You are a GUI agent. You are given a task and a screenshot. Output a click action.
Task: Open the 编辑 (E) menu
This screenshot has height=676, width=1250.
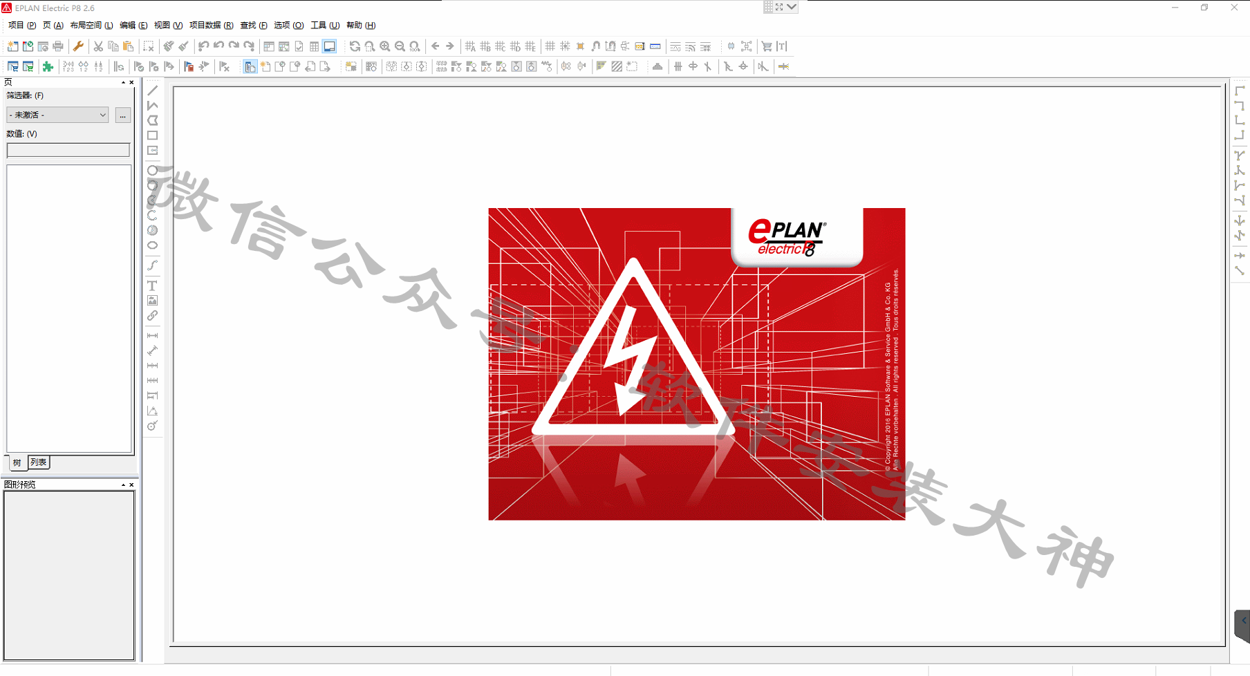point(133,26)
